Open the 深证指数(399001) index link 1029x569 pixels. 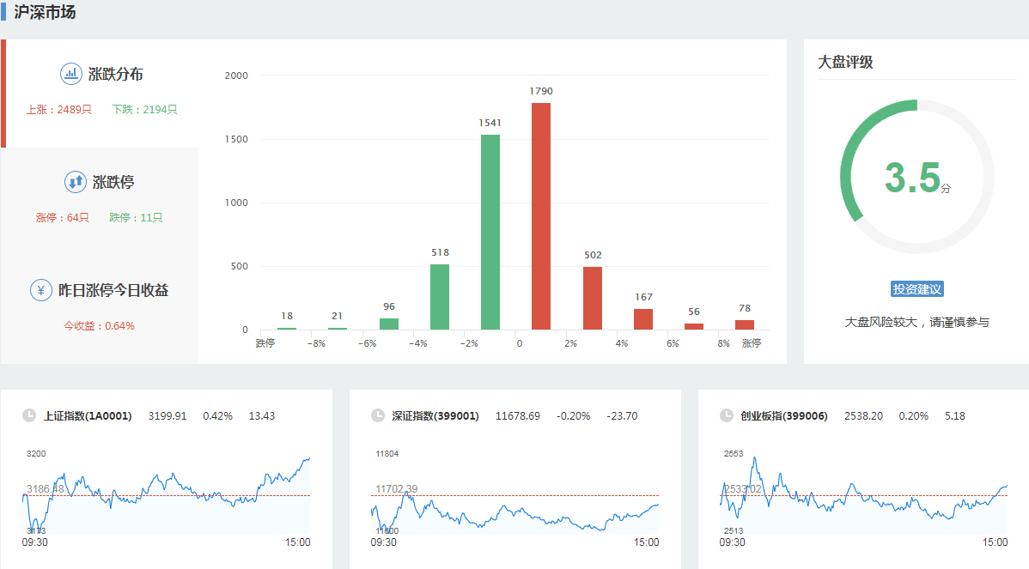coord(435,416)
